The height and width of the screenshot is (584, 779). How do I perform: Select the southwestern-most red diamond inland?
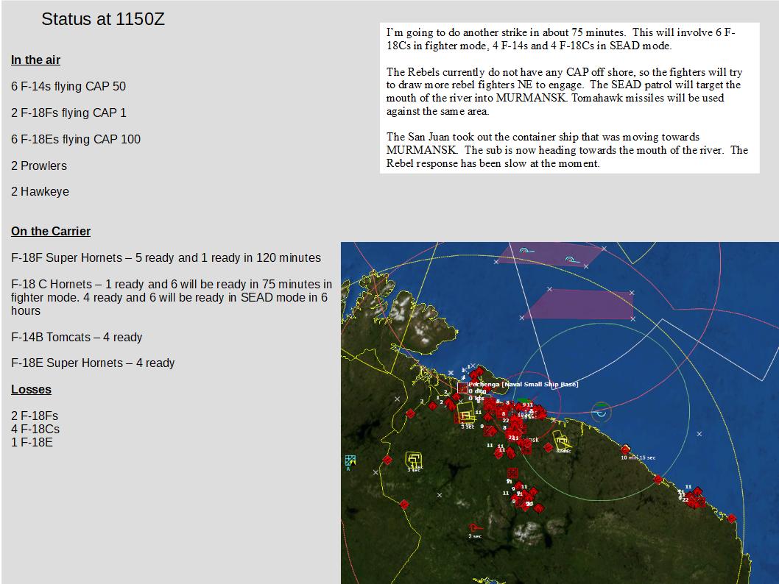pos(404,505)
